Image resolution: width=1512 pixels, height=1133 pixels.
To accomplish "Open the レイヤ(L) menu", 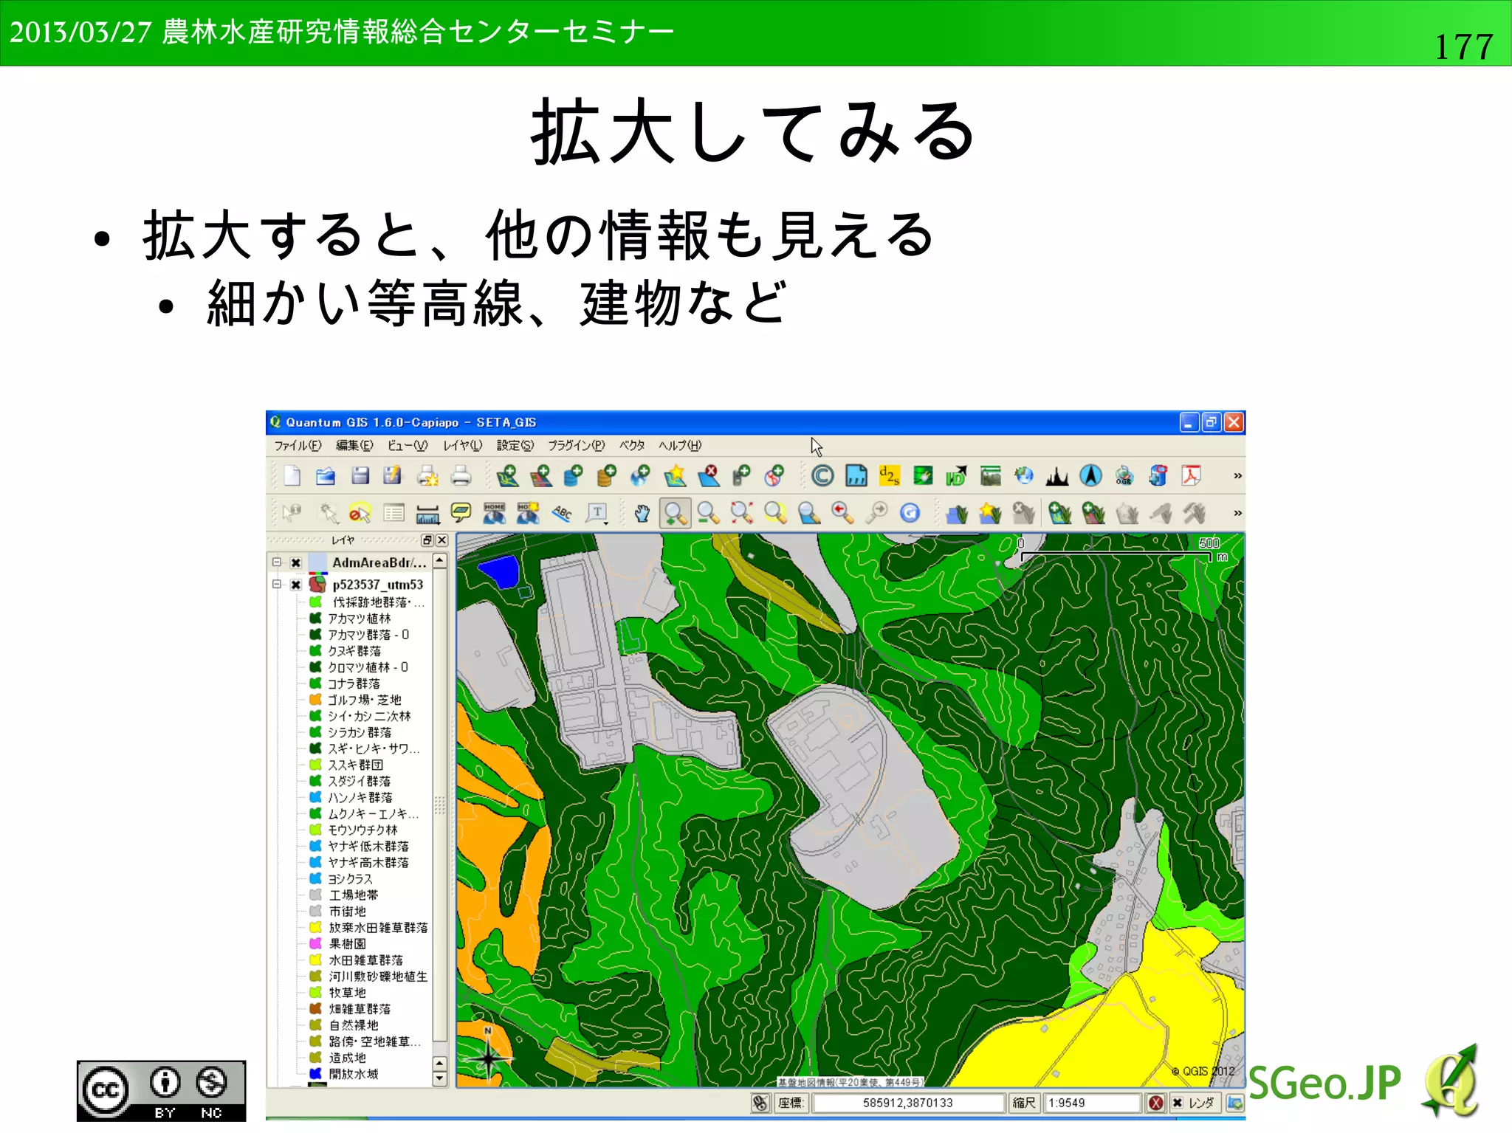I will click(462, 445).
